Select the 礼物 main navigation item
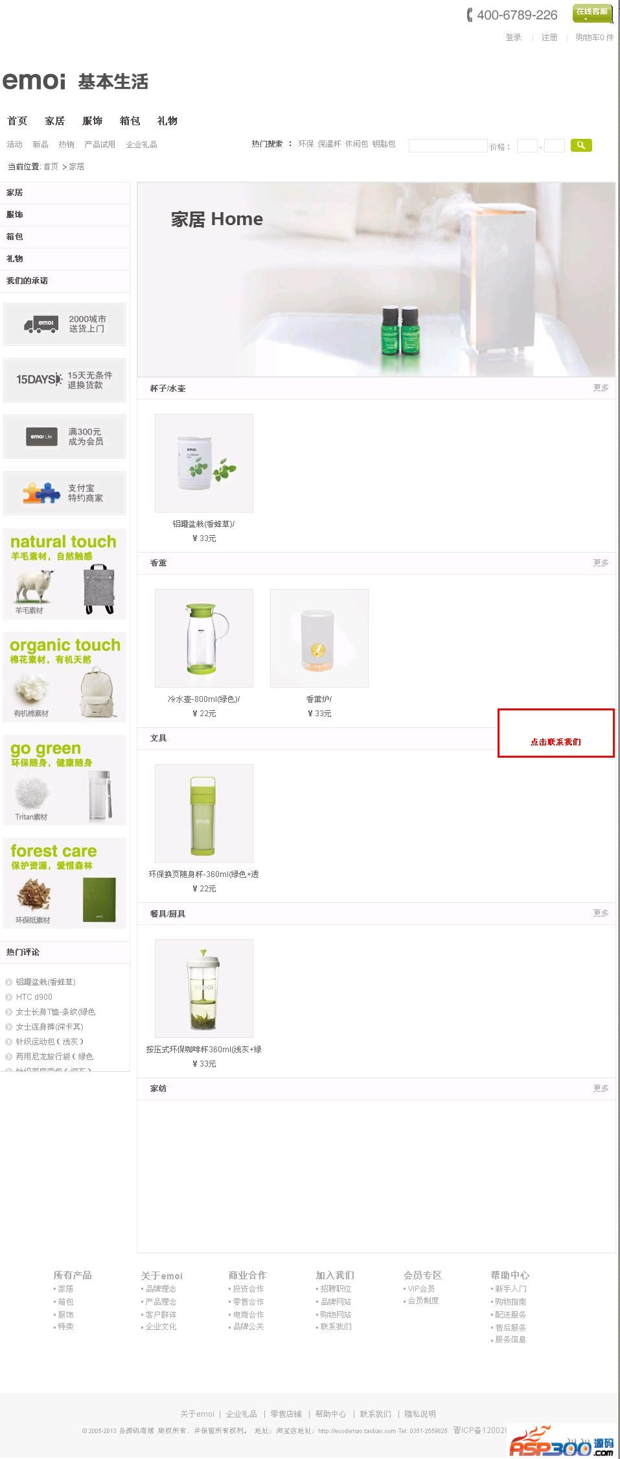Screen dimensions: 620x1459 tap(167, 121)
